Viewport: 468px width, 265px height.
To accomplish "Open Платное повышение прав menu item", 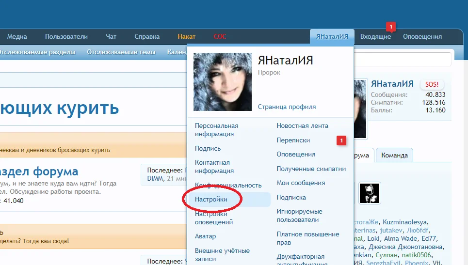I will [x=308, y=238].
